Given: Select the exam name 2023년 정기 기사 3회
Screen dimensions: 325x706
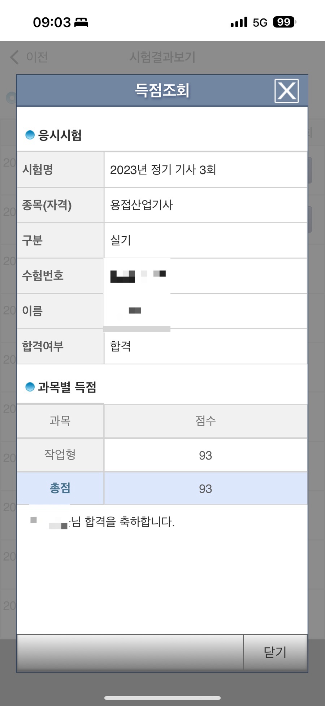Looking at the screenshot, I should 163,170.
